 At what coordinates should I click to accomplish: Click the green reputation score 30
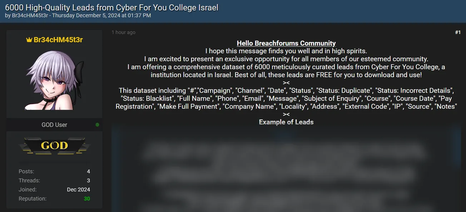87,198
